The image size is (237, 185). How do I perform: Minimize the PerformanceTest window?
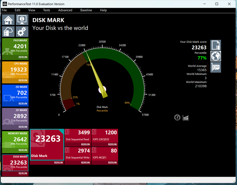(x=204, y=4)
